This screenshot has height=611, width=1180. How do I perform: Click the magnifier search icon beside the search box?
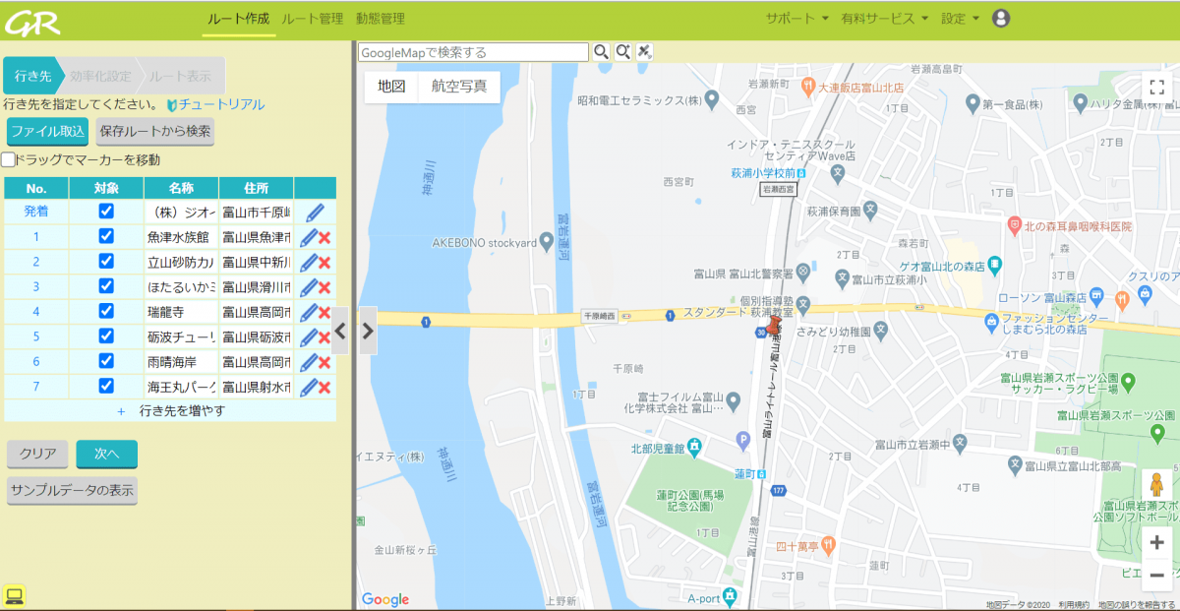point(600,52)
